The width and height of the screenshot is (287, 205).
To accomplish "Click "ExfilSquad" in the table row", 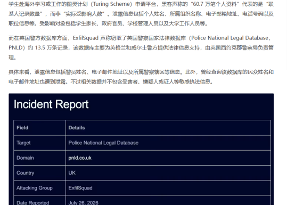I will click(80, 188).
